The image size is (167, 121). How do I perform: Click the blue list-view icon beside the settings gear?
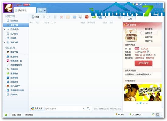tap(74, 17)
